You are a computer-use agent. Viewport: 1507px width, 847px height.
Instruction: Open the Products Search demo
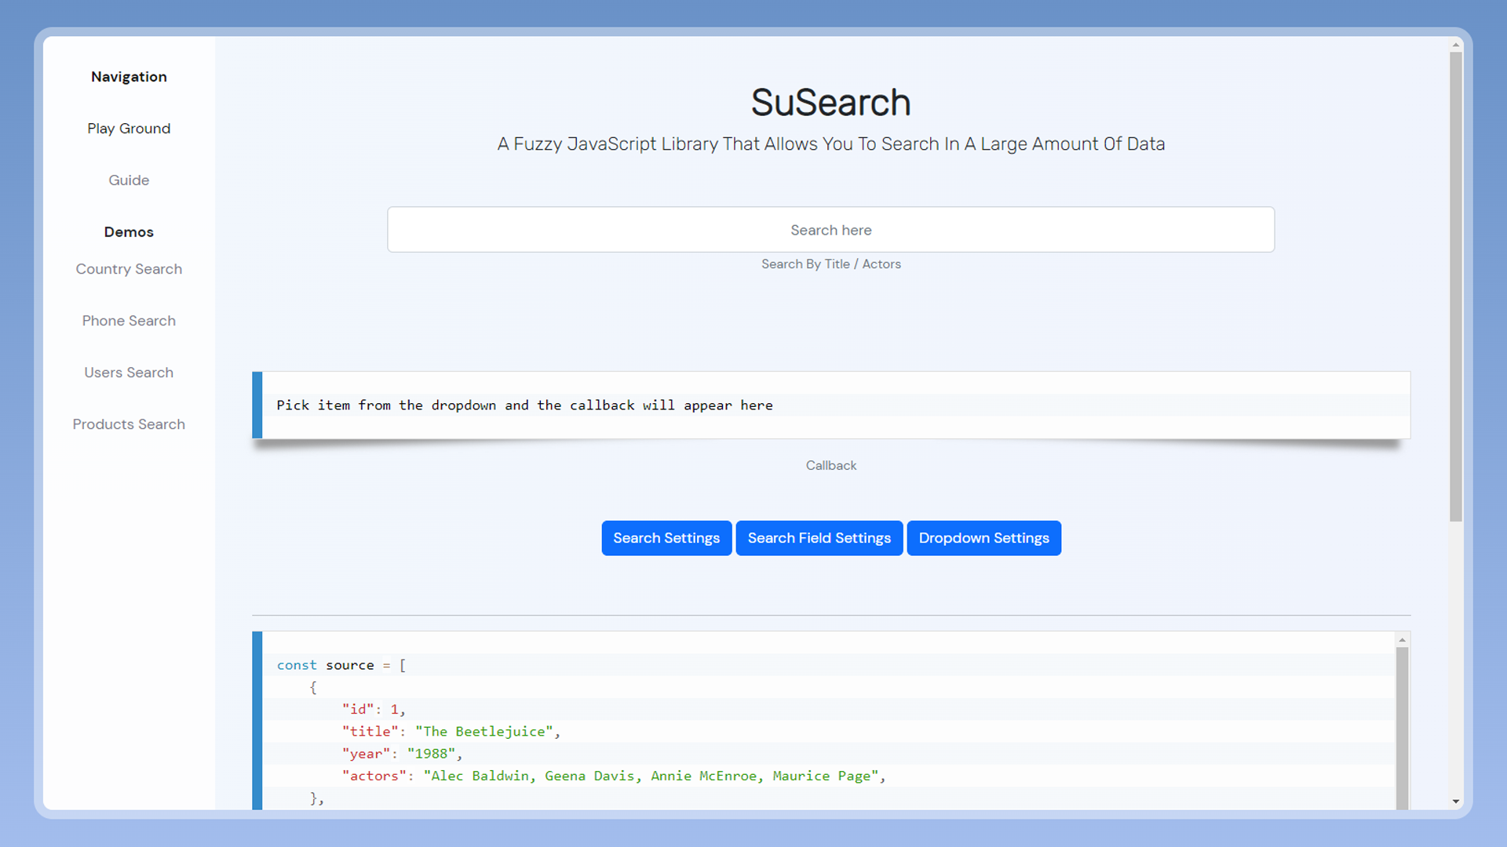tap(129, 424)
